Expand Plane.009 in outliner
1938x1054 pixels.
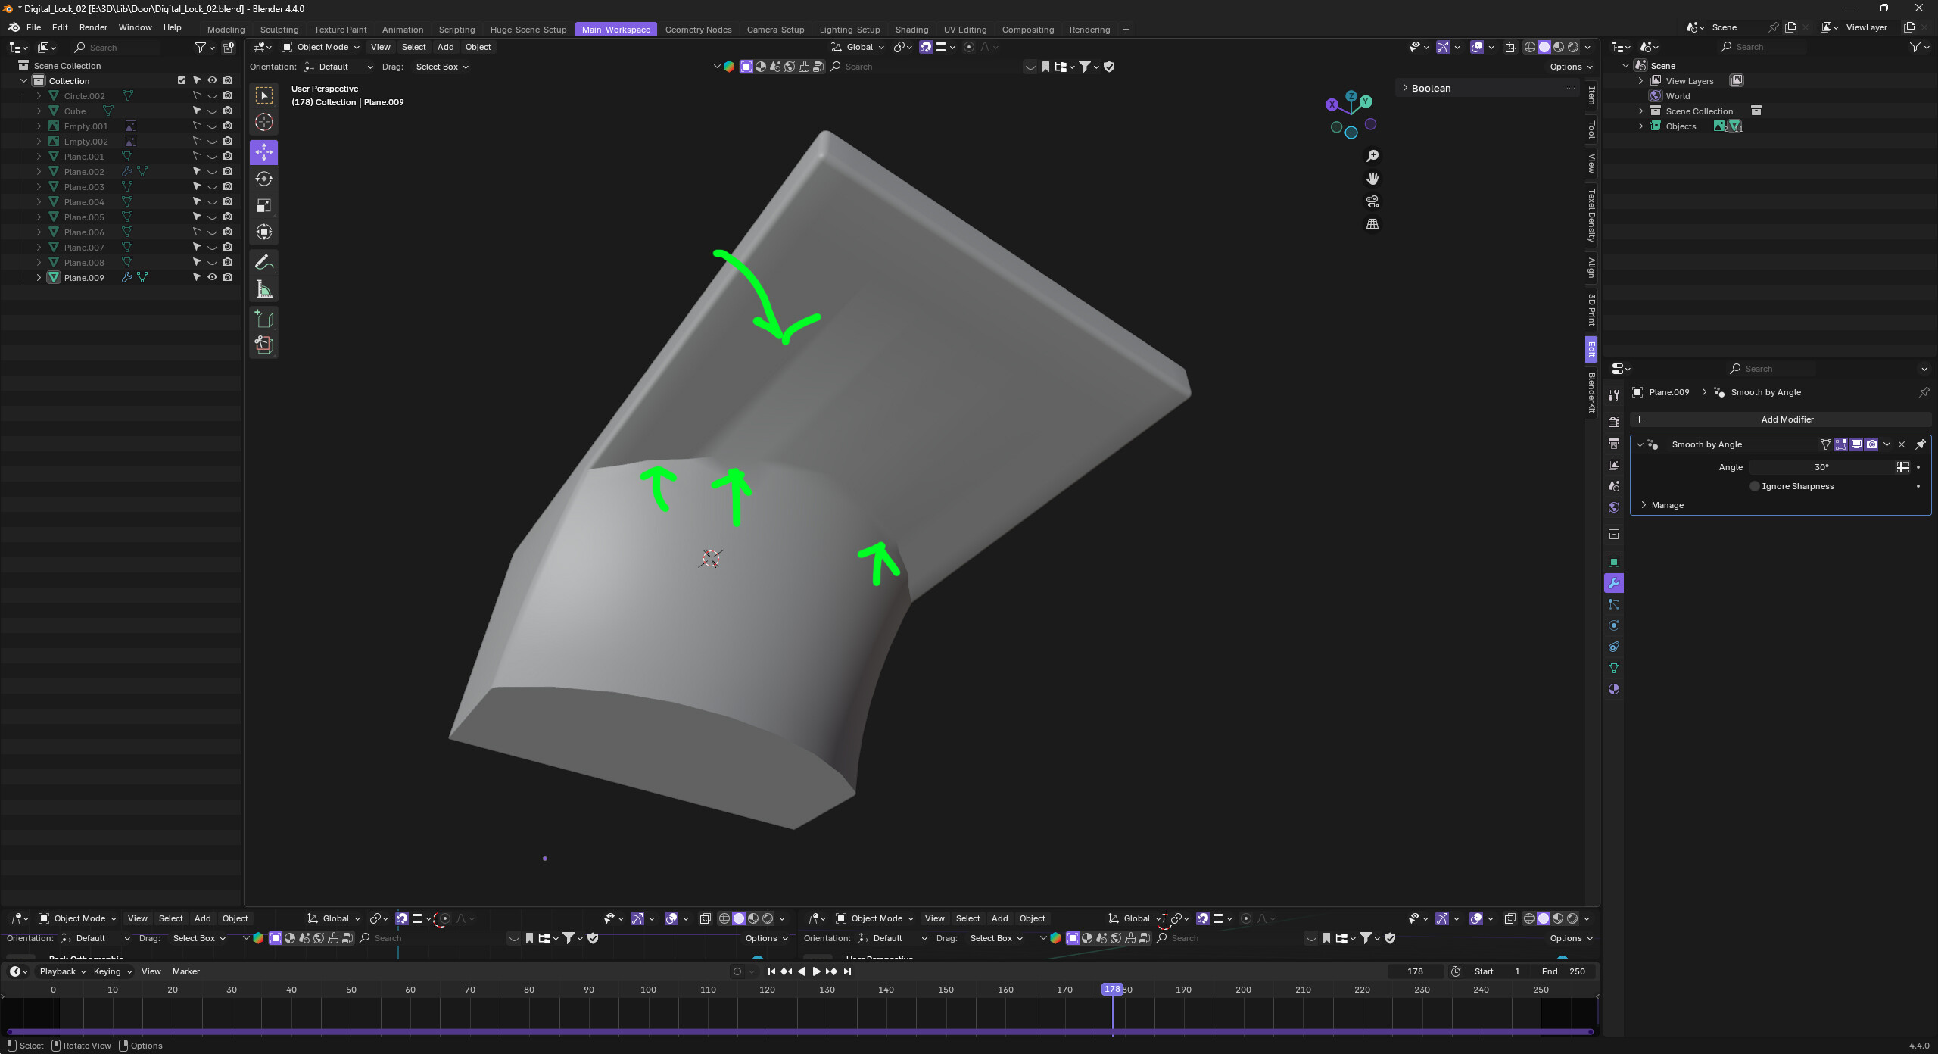39,277
